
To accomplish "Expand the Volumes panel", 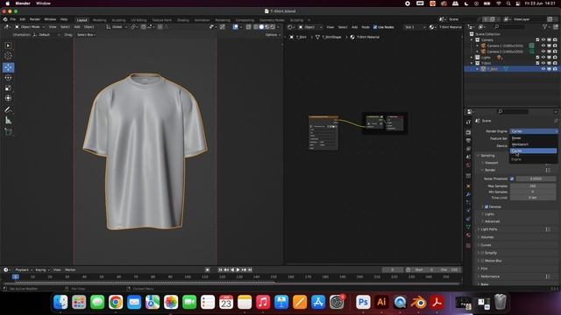I will click(x=487, y=237).
